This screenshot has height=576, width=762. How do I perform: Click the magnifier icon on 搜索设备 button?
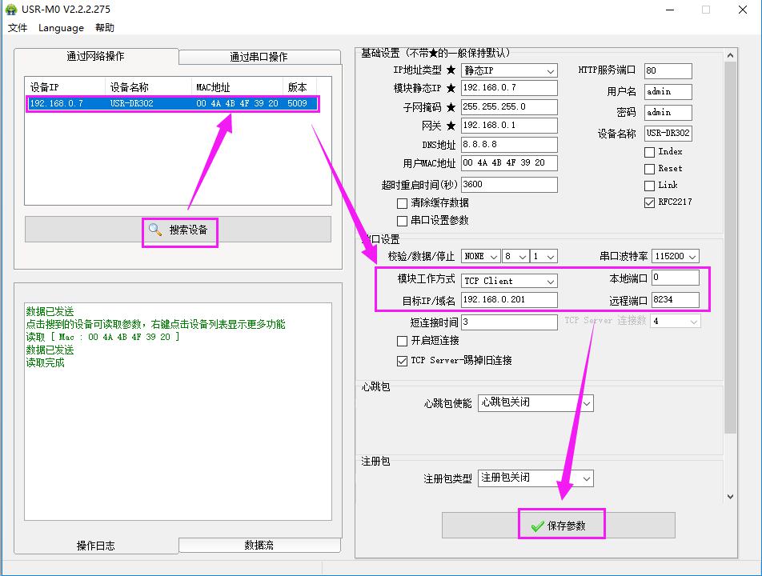click(154, 230)
